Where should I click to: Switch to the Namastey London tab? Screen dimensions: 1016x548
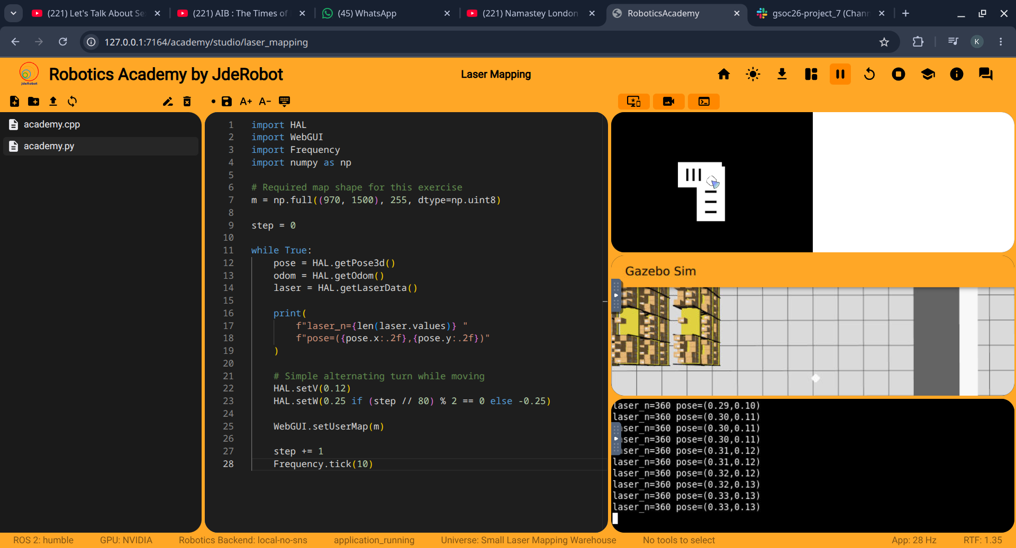pyautogui.click(x=531, y=13)
